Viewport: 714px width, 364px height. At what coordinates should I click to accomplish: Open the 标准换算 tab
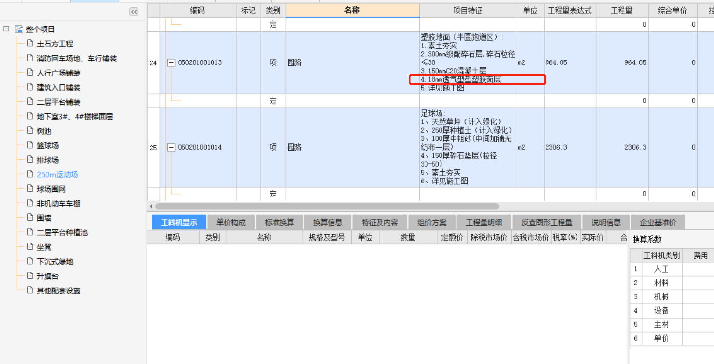(279, 223)
